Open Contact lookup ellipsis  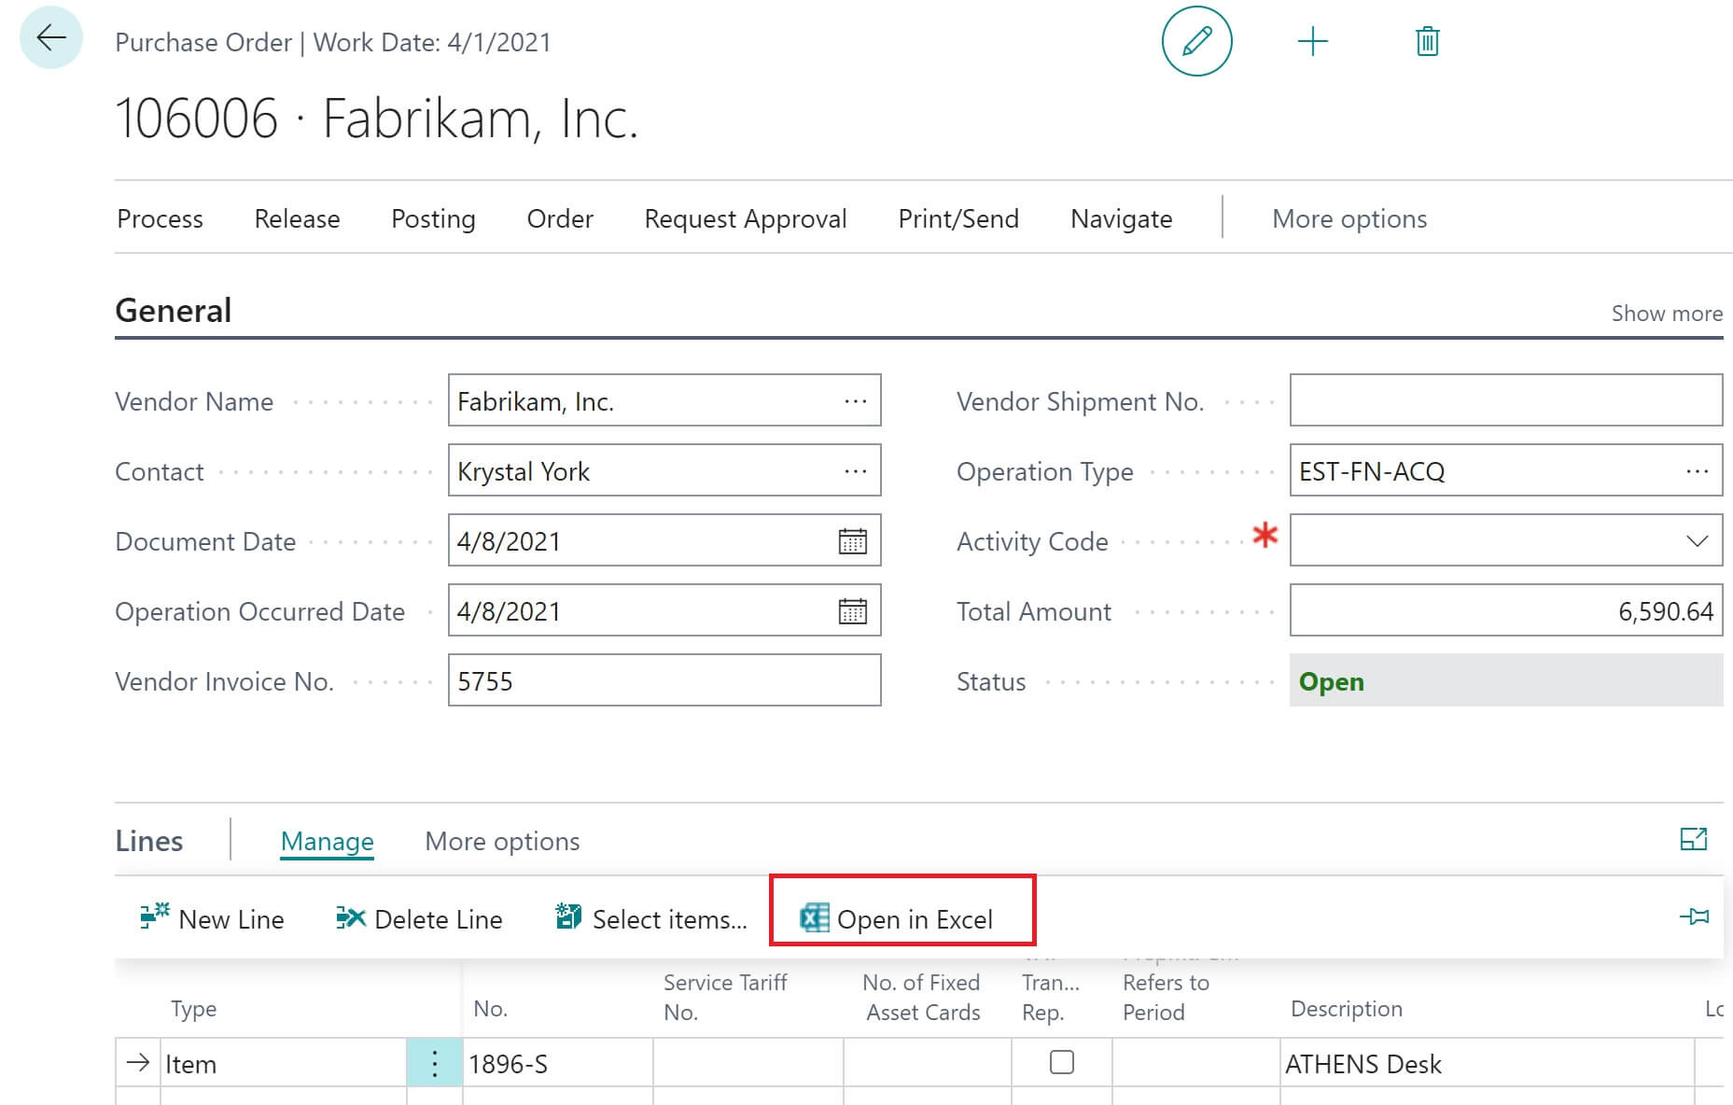point(855,471)
